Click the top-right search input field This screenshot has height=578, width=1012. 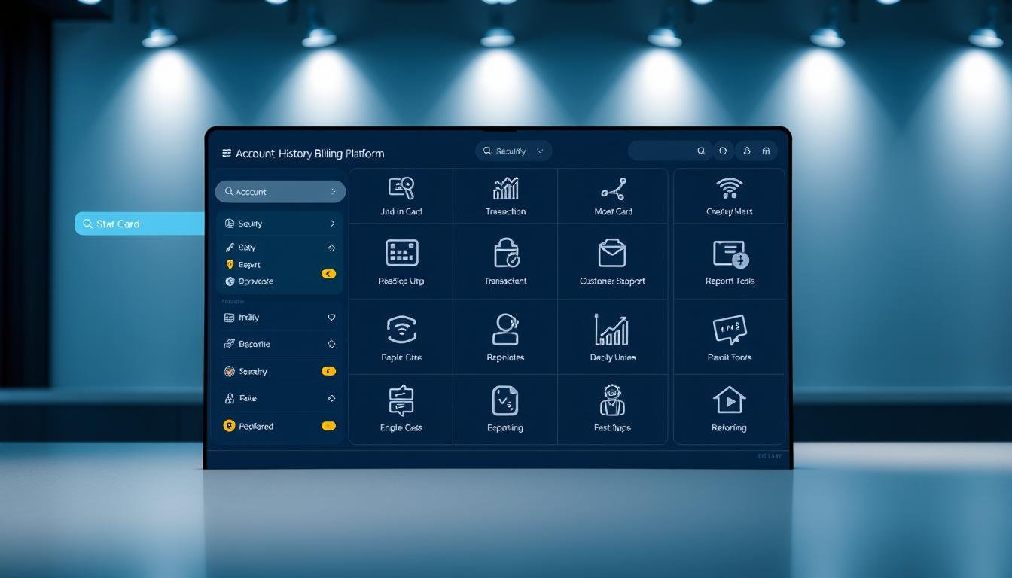[x=663, y=151]
